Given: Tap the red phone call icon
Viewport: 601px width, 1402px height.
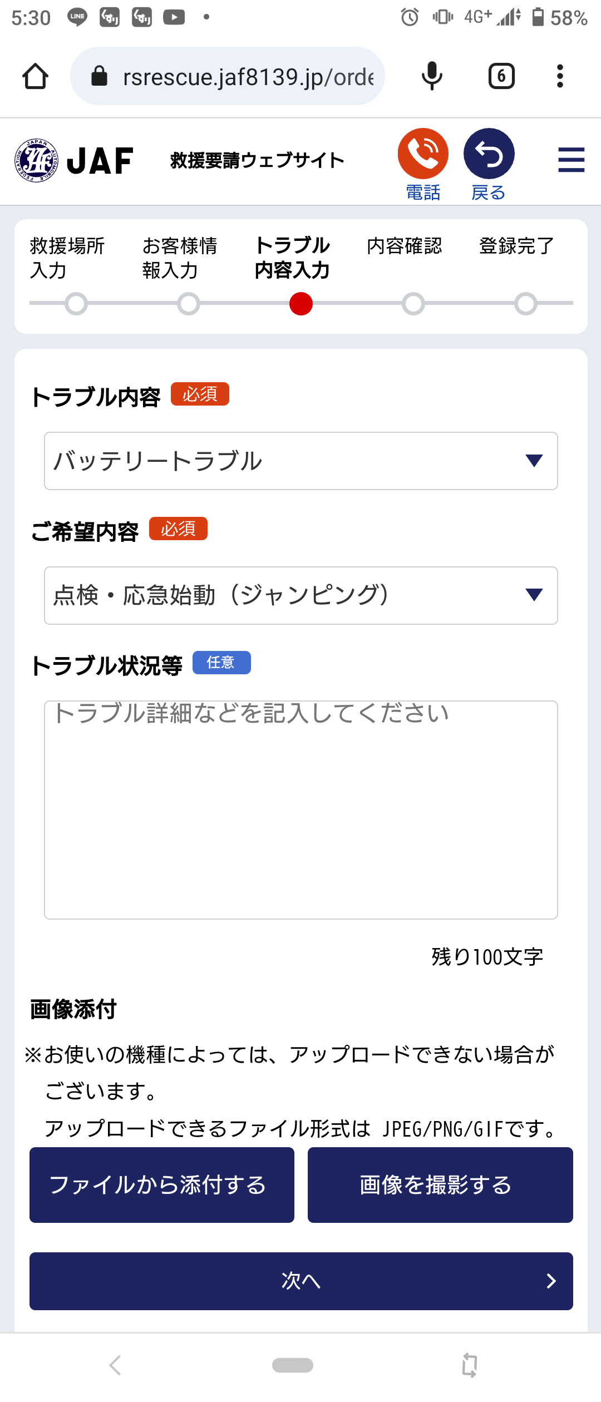Looking at the screenshot, I should 423,154.
